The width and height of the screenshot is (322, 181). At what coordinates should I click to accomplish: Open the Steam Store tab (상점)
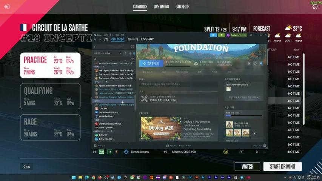coord(106,39)
